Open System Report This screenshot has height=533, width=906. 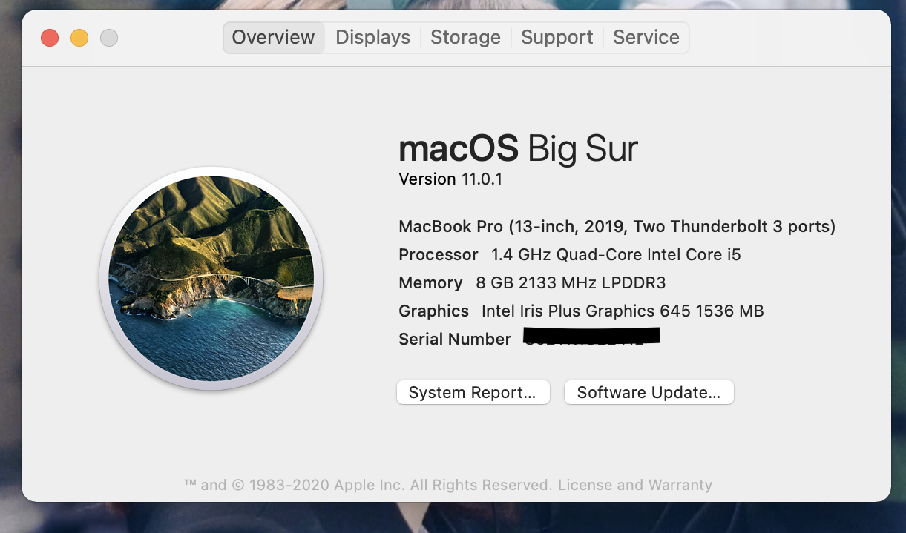click(473, 393)
